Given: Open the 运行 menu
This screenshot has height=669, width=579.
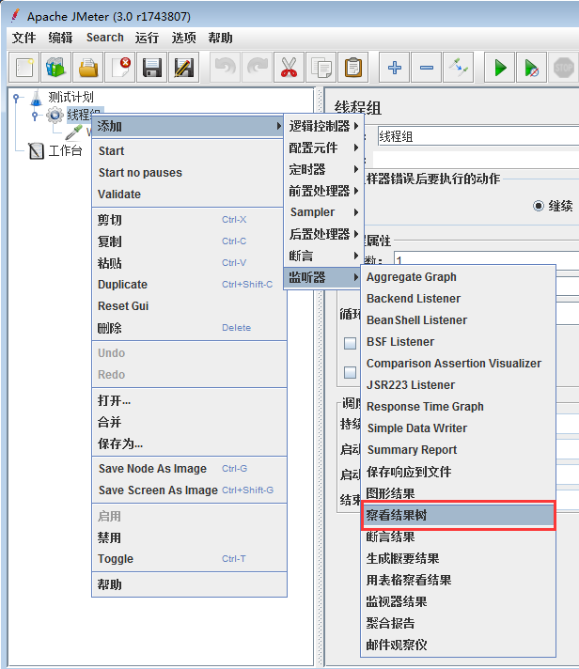Looking at the screenshot, I should 147,38.
